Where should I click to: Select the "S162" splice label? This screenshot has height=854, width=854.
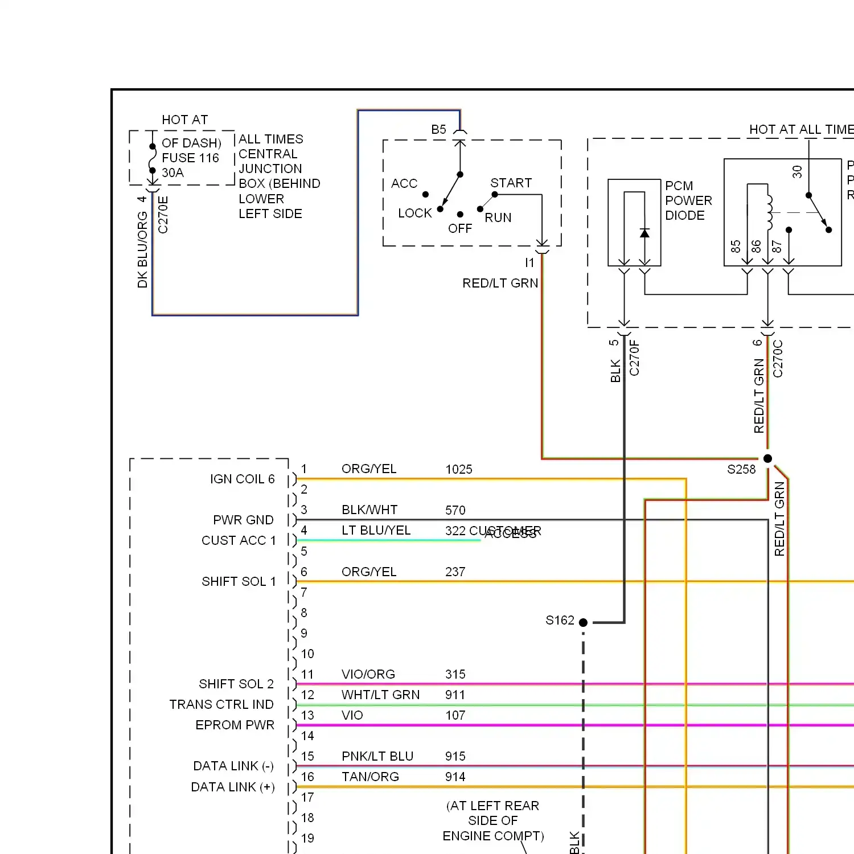click(560, 620)
